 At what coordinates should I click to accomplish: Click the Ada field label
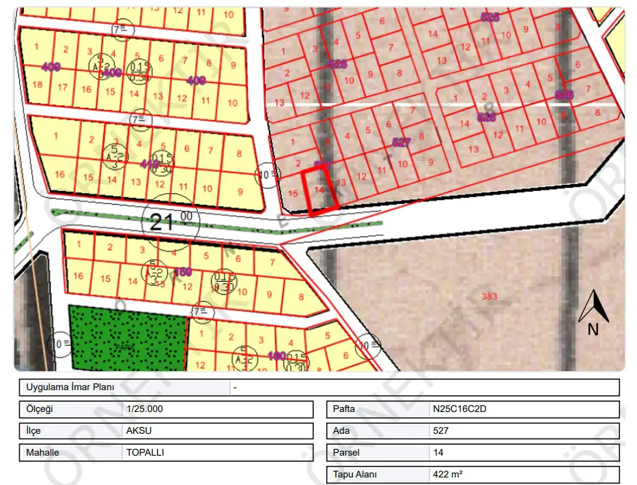[341, 430]
